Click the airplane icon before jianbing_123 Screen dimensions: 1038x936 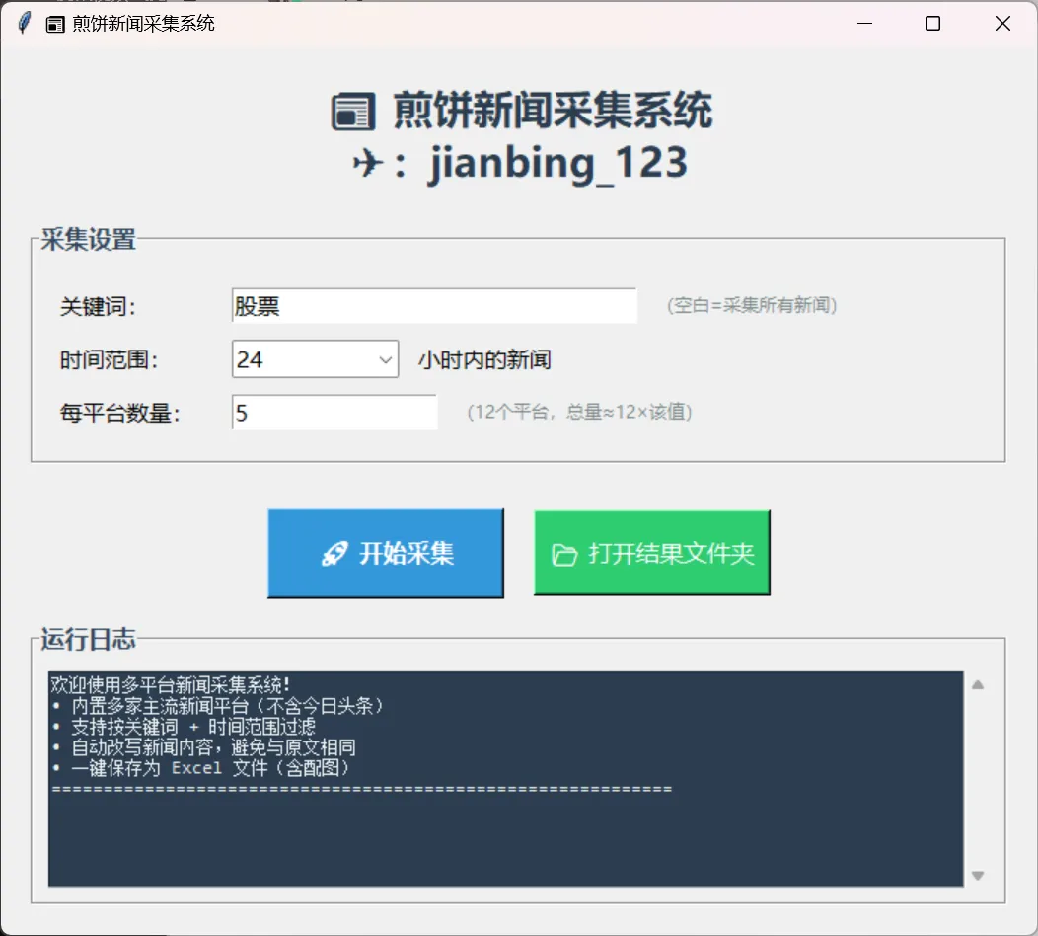click(367, 163)
